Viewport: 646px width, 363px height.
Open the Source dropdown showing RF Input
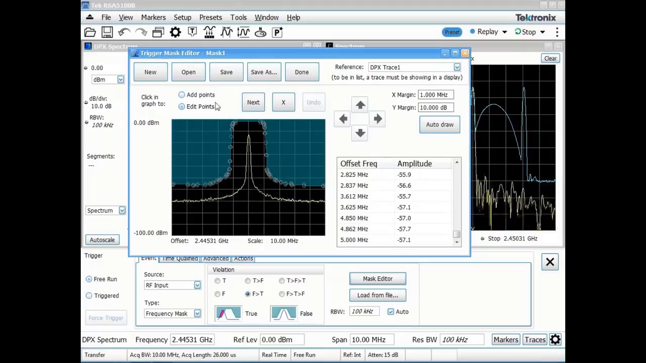click(197, 285)
